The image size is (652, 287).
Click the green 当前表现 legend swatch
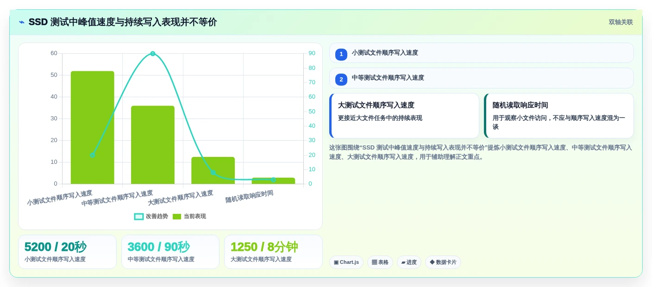(x=177, y=216)
